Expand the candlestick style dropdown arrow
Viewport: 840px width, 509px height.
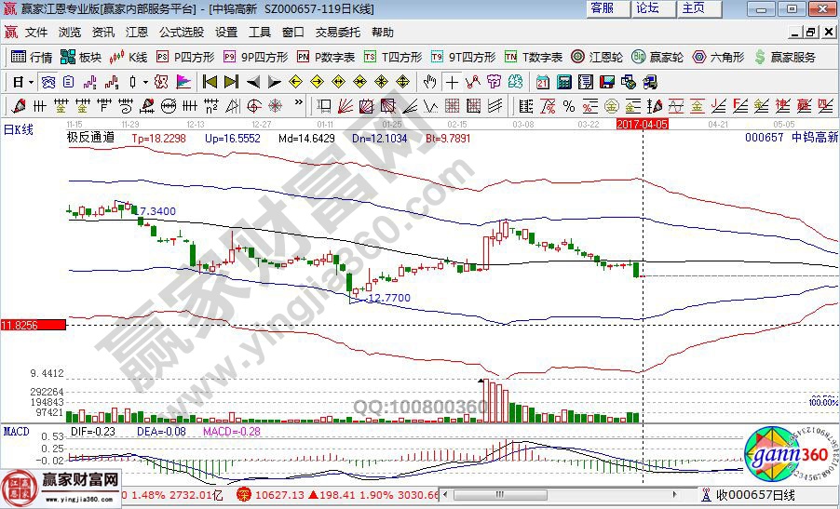click(144, 81)
